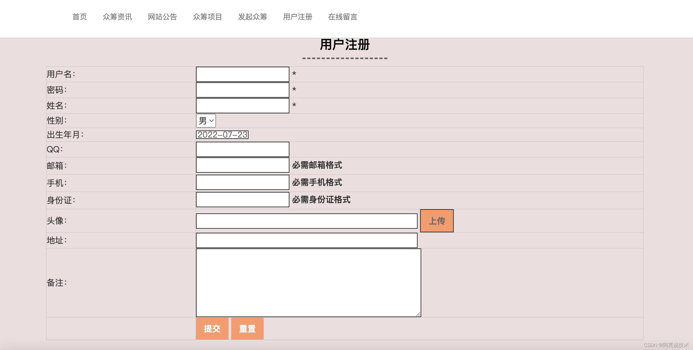Screen dimensions: 693x350
Task: Click the 出生年月 date field
Action: [222, 135]
